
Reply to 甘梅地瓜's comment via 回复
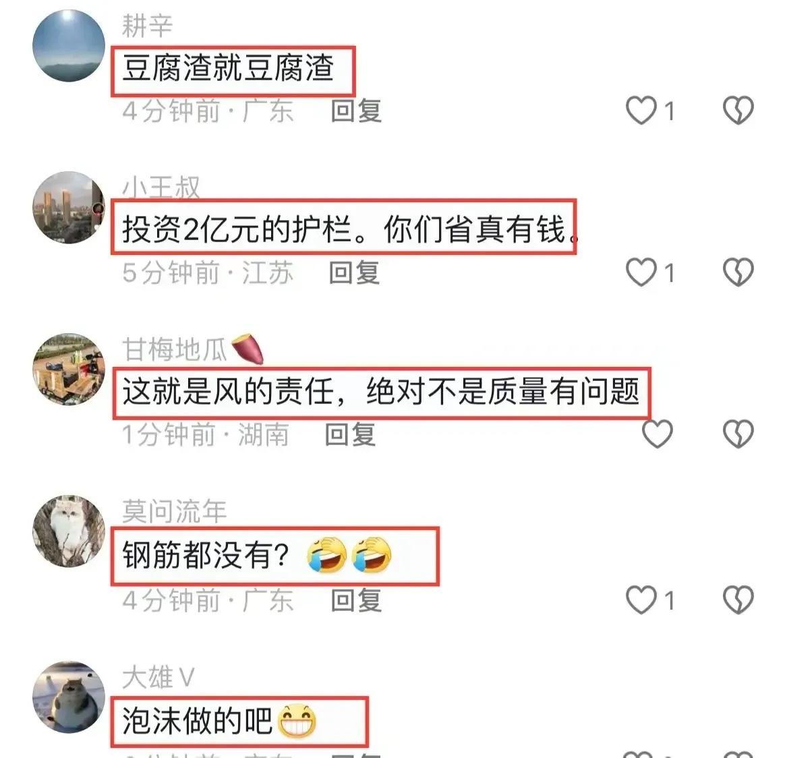coord(350,434)
